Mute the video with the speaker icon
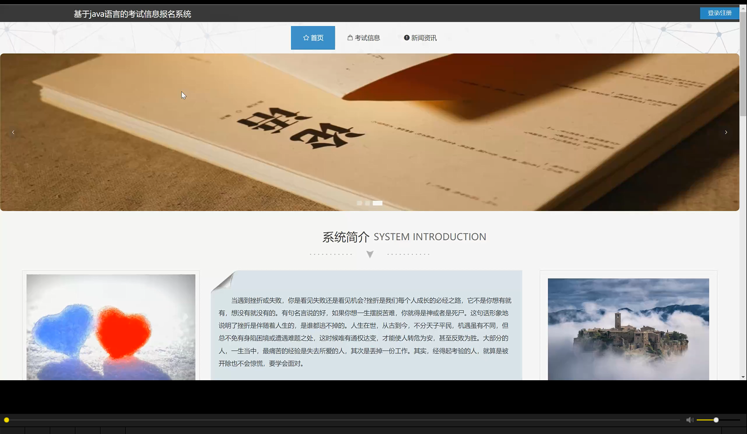 click(689, 419)
